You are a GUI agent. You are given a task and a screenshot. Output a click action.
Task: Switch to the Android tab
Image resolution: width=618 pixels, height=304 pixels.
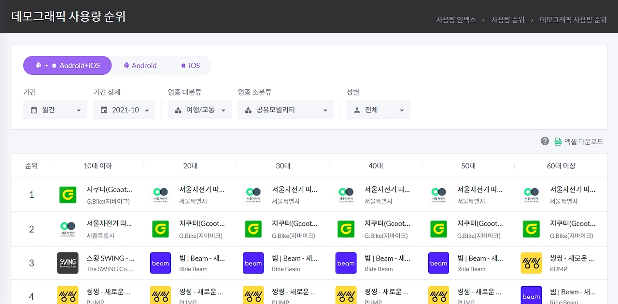[x=140, y=66]
